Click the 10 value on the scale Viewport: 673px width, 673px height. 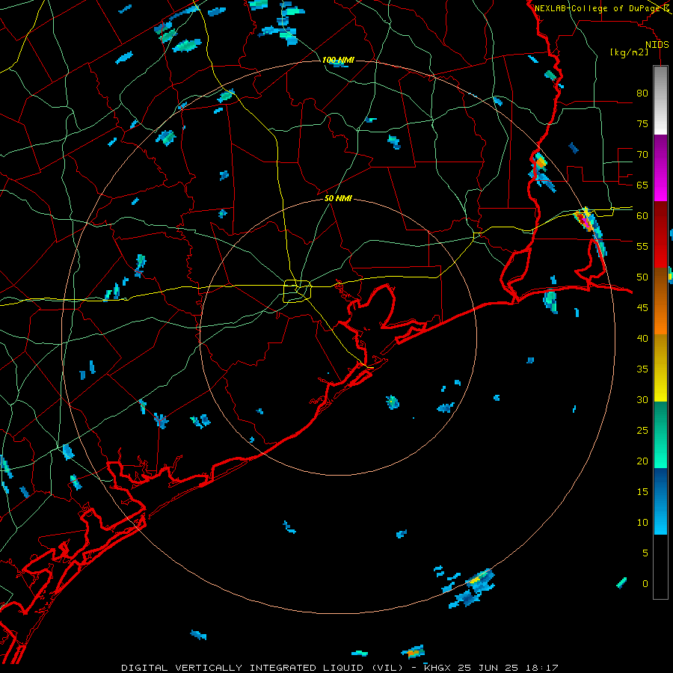(642, 523)
